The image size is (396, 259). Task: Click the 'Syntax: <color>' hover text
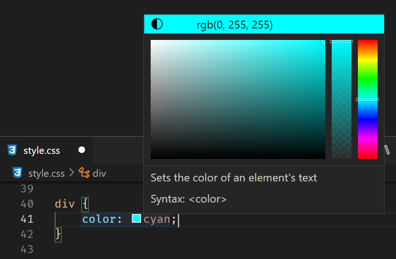pyautogui.click(x=188, y=199)
